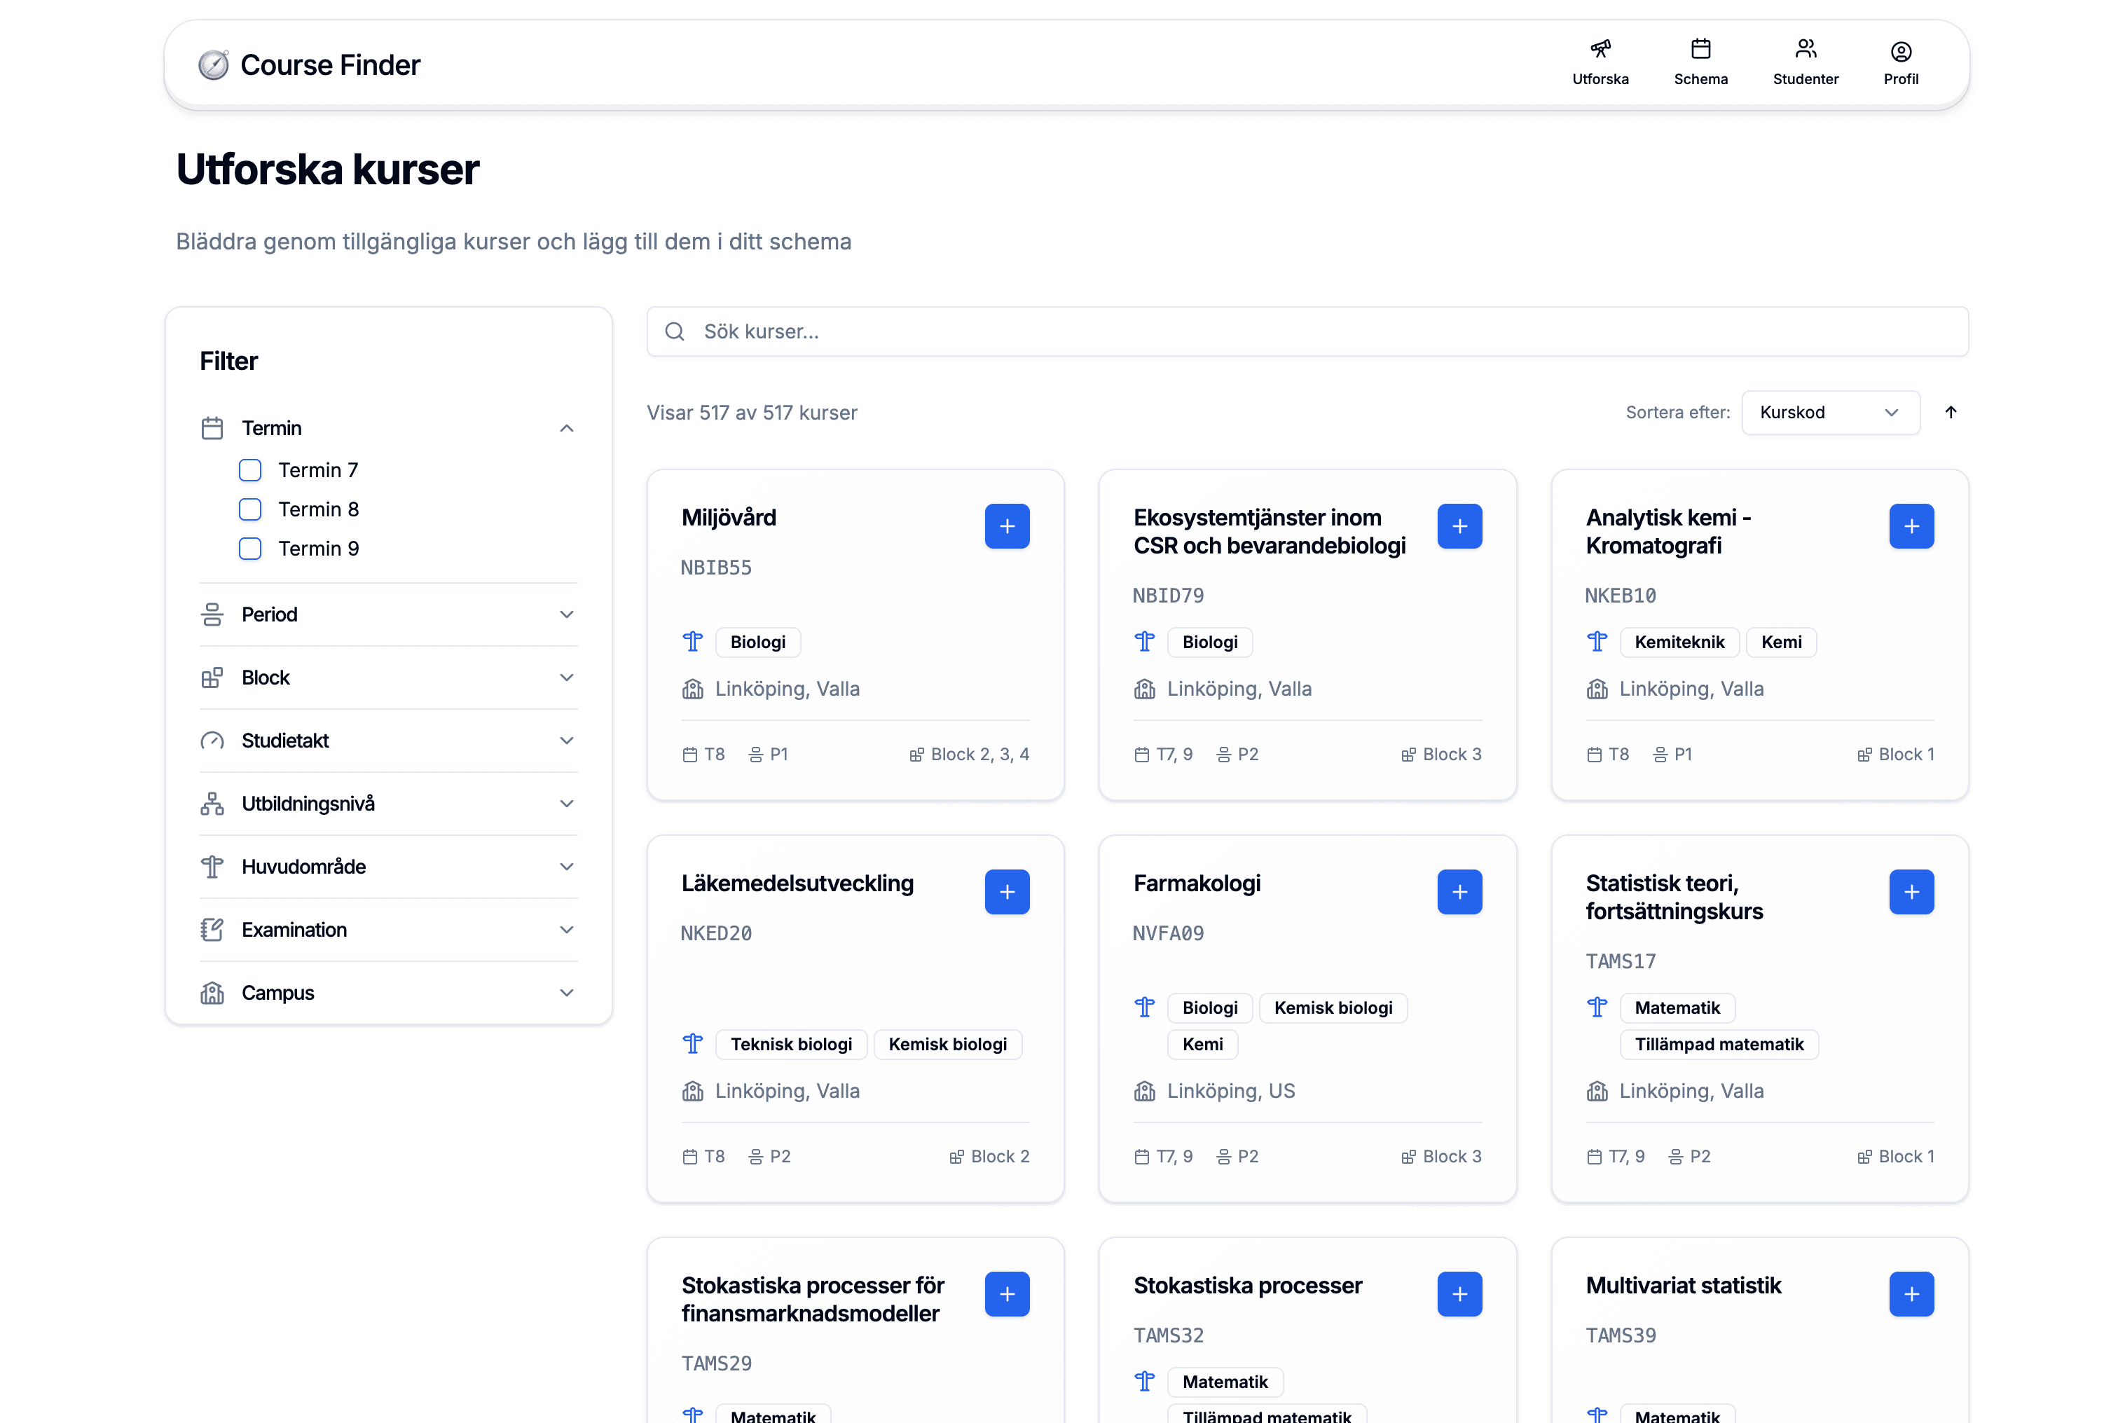Add Läkemedelsutveckling course via plus icon
This screenshot has width=2125, height=1423.
point(1006,892)
